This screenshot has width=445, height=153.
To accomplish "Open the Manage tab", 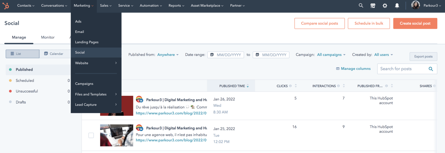I will pyautogui.click(x=19, y=37).
